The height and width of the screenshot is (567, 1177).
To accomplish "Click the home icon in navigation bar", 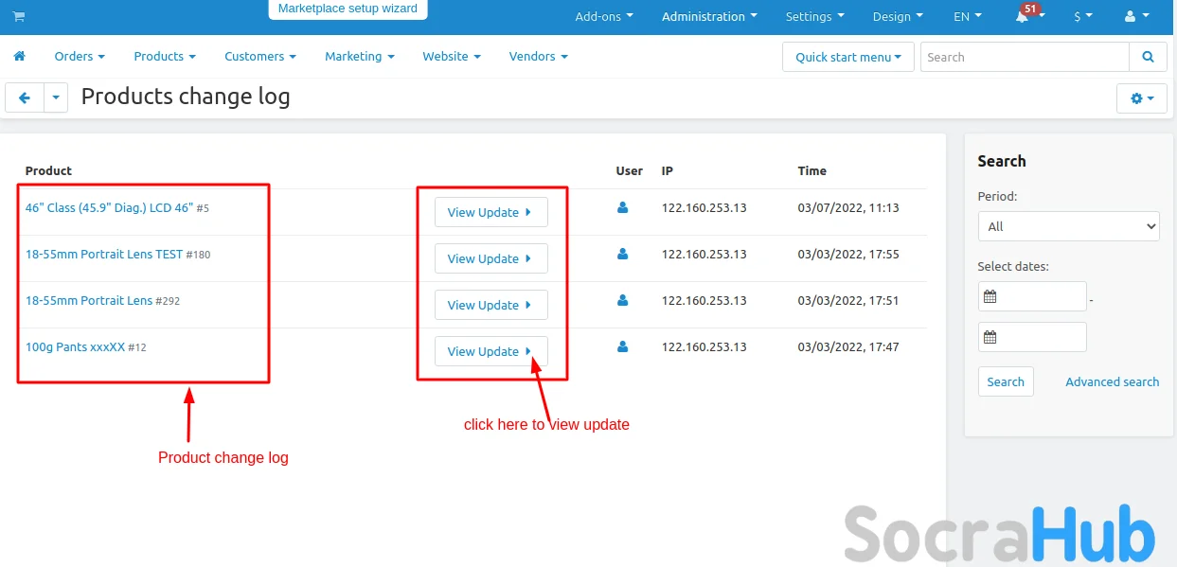I will 19,57.
